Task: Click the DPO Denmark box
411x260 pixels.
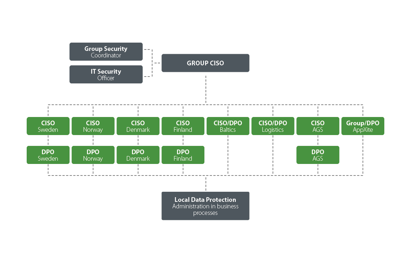Action: click(138, 155)
